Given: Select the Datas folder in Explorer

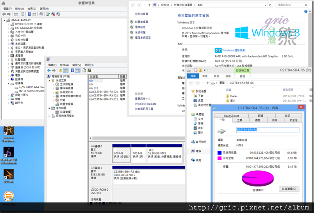Looking at the screenshot, I should (x=232, y=96).
